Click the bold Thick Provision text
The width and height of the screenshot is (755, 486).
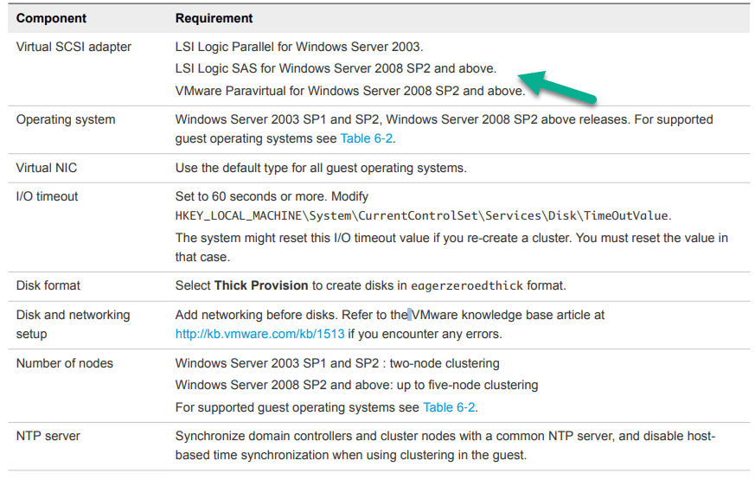[x=261, y=285]
